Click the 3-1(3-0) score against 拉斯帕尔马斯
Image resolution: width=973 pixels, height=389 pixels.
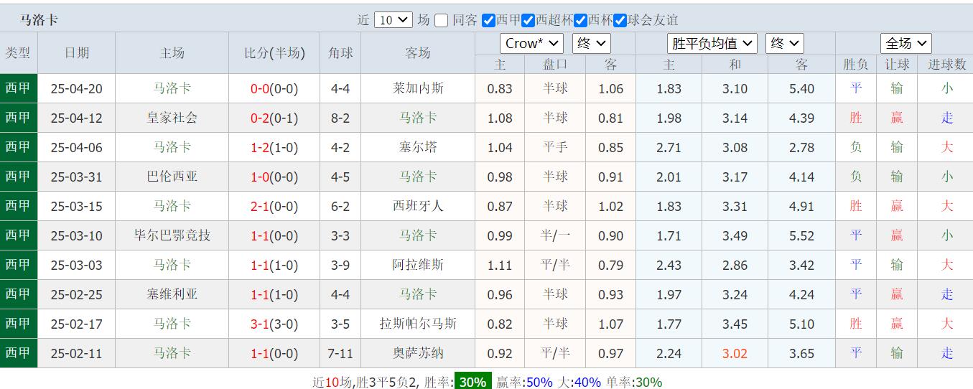point(274,324)
